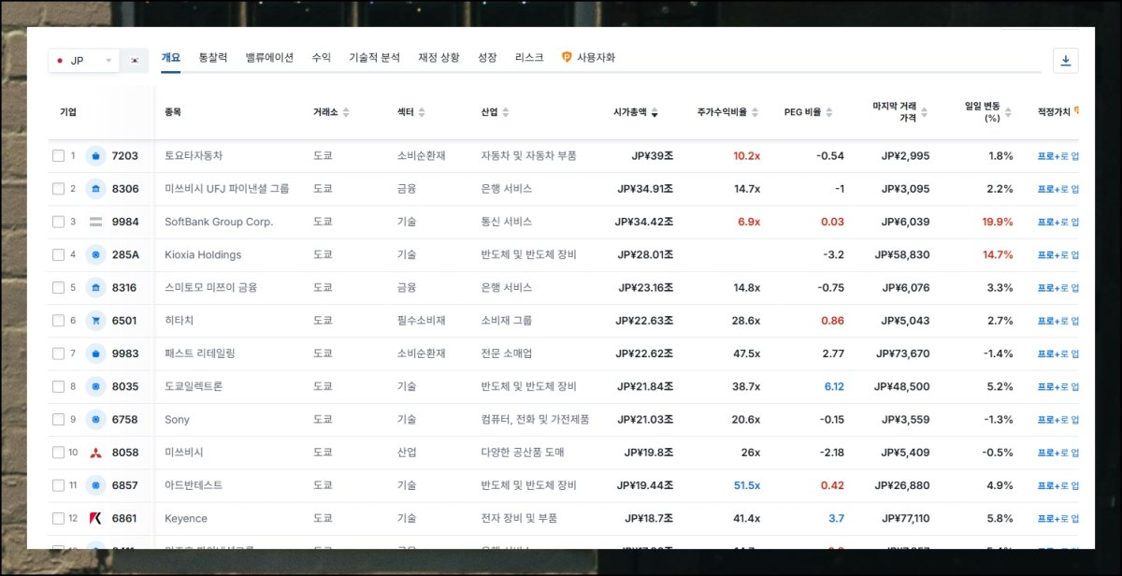The width and height of the screenshot is (1122, 576).
Task: Click the Toyota 7203 company icon
Action: (95, 156)
